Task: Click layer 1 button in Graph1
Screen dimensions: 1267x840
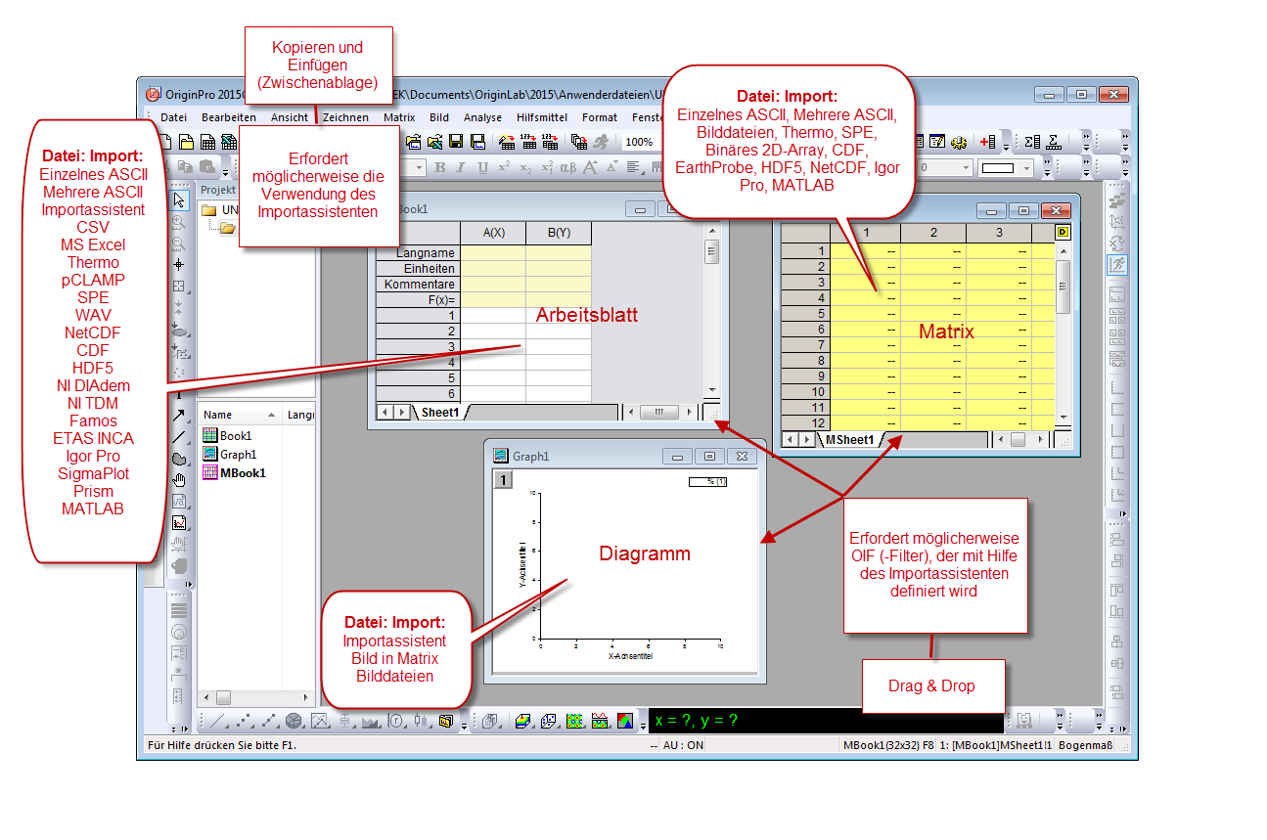Action: coord(501,479)
